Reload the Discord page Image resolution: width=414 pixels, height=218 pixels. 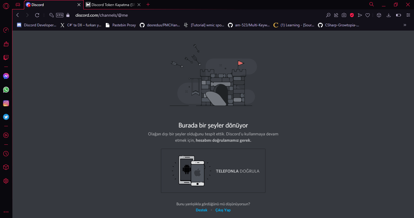[37, 15]
